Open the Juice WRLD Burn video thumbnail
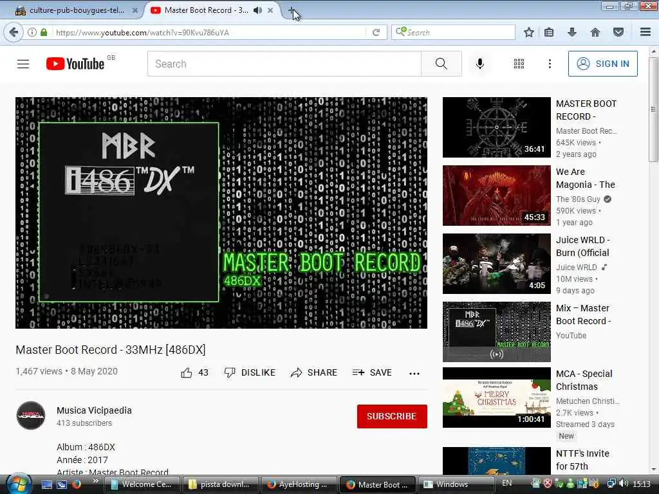The image size is (659, 494). click(496, 263)
